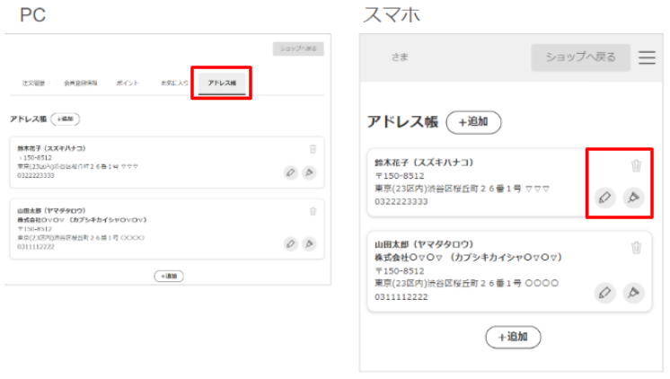Delete 鈴木花子 address in the PC view
670x379 pixels.
coord(313,150)
